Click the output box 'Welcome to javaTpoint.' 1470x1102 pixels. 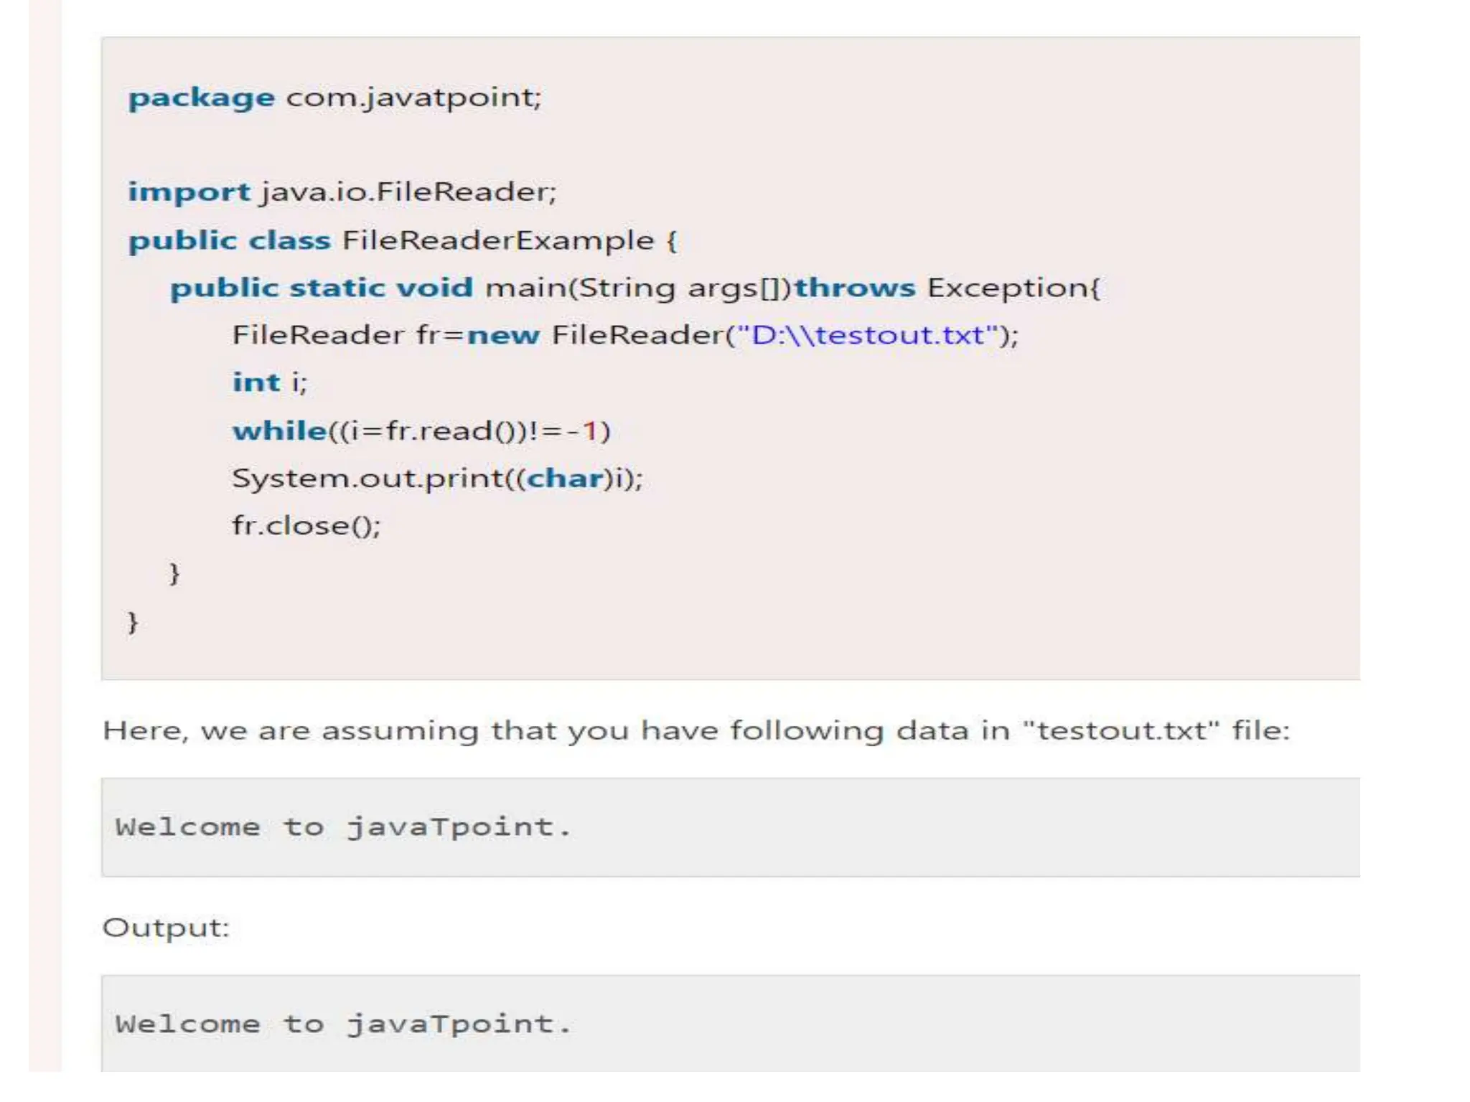pyautogui.click(x=343, y=1025)
